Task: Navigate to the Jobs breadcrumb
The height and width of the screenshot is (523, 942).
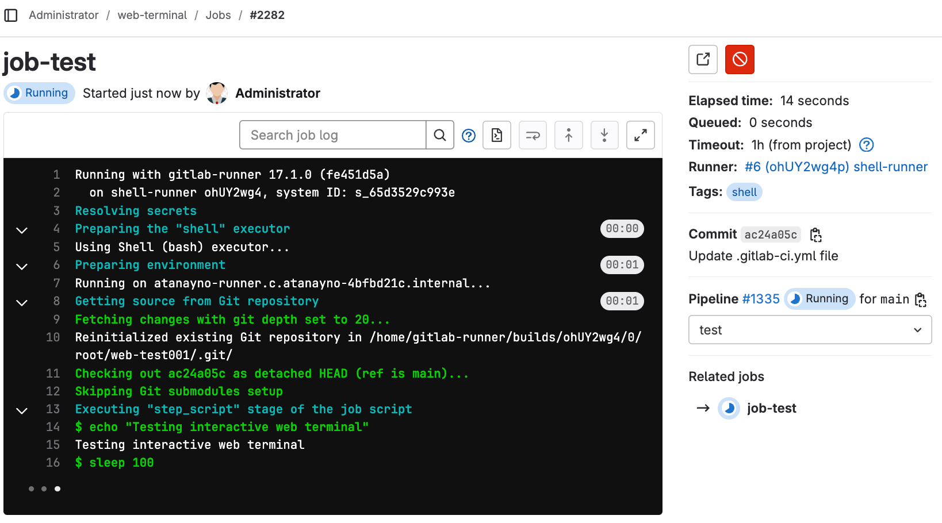Action: click(218, 15)
